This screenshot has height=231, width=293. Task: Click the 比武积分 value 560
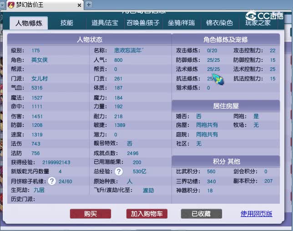(x=211, y=171)
